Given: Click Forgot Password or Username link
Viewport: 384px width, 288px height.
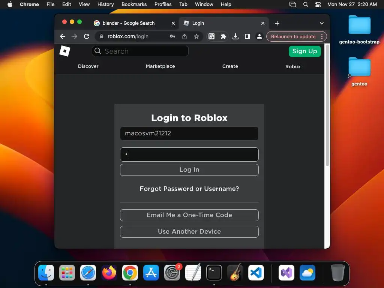Looking at the screenshot, I should tap(189, 189).
